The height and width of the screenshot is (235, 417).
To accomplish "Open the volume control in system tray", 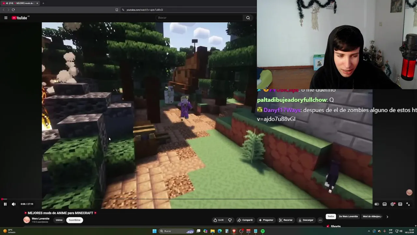I will pyautogui.click(x=401, y=231).
